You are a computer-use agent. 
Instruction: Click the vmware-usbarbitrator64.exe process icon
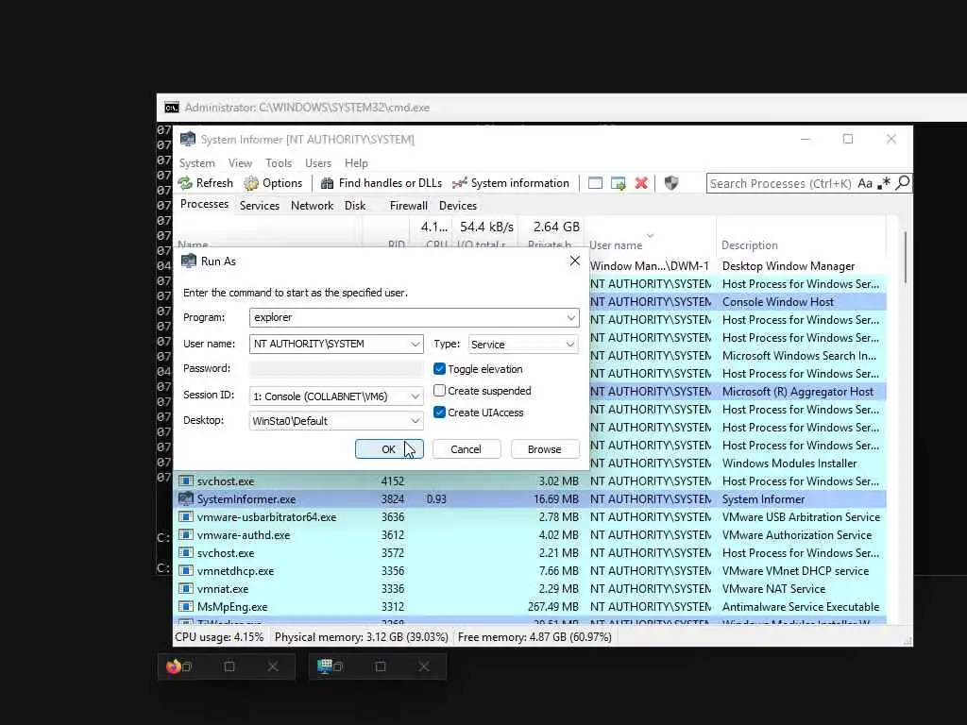[186, 516]
